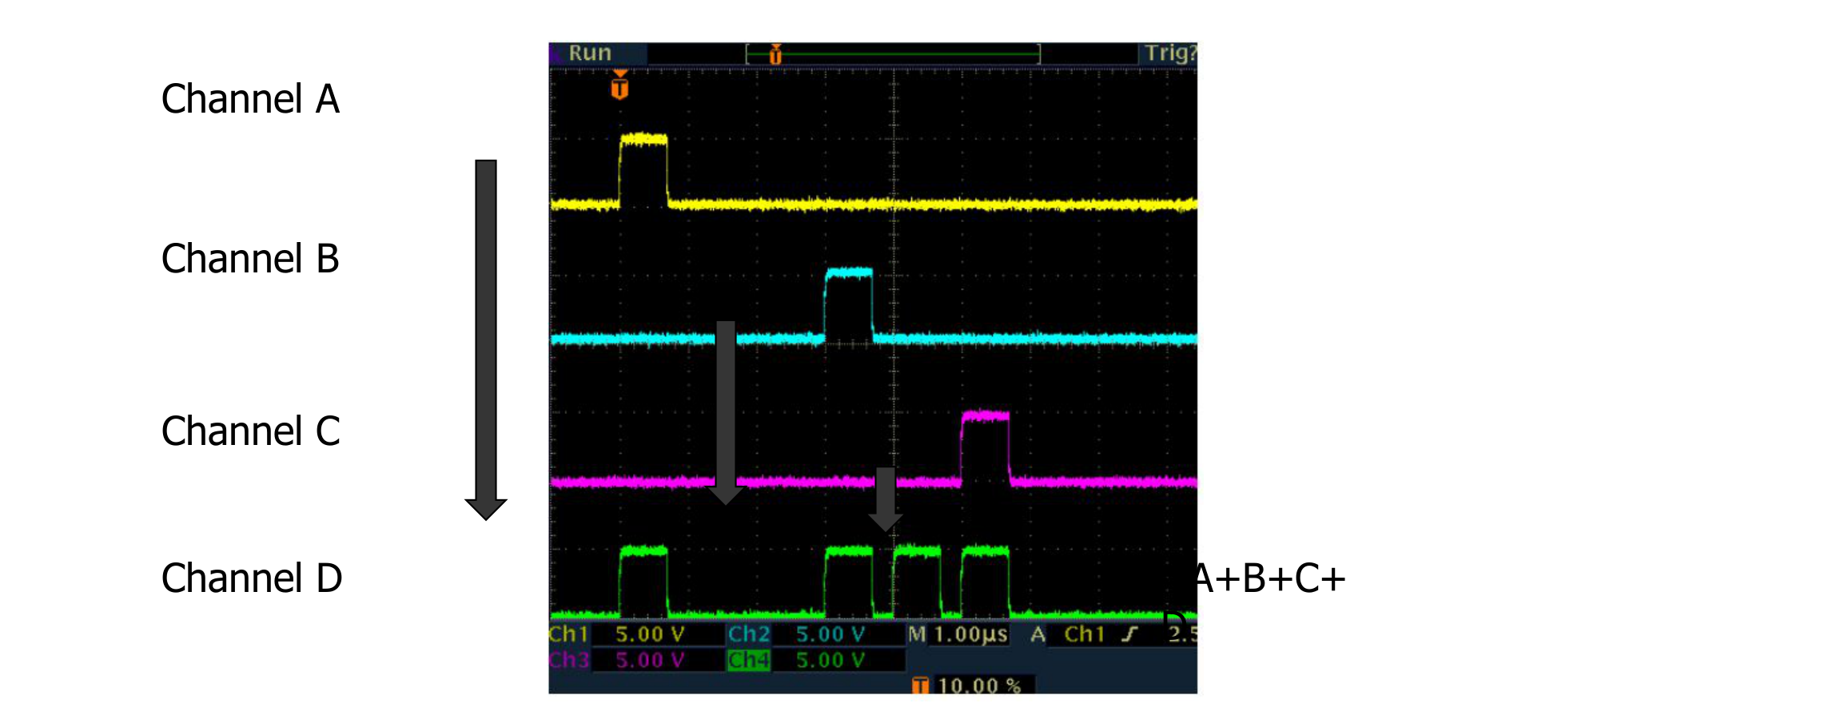Click the Channel C label
This screenshot has height=711, width=1828.
point(251,431)
